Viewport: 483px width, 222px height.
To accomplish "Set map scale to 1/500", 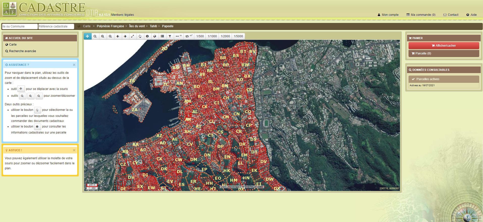I will [200, 36].
